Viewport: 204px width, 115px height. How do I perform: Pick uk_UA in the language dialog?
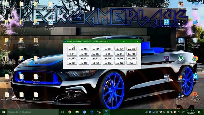[96, 63]
